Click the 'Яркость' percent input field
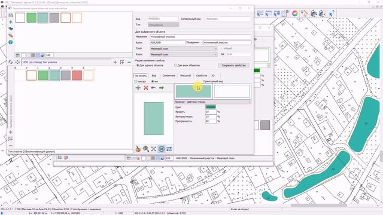The width and height of the screenshot is (383, 215). [211, 112]
